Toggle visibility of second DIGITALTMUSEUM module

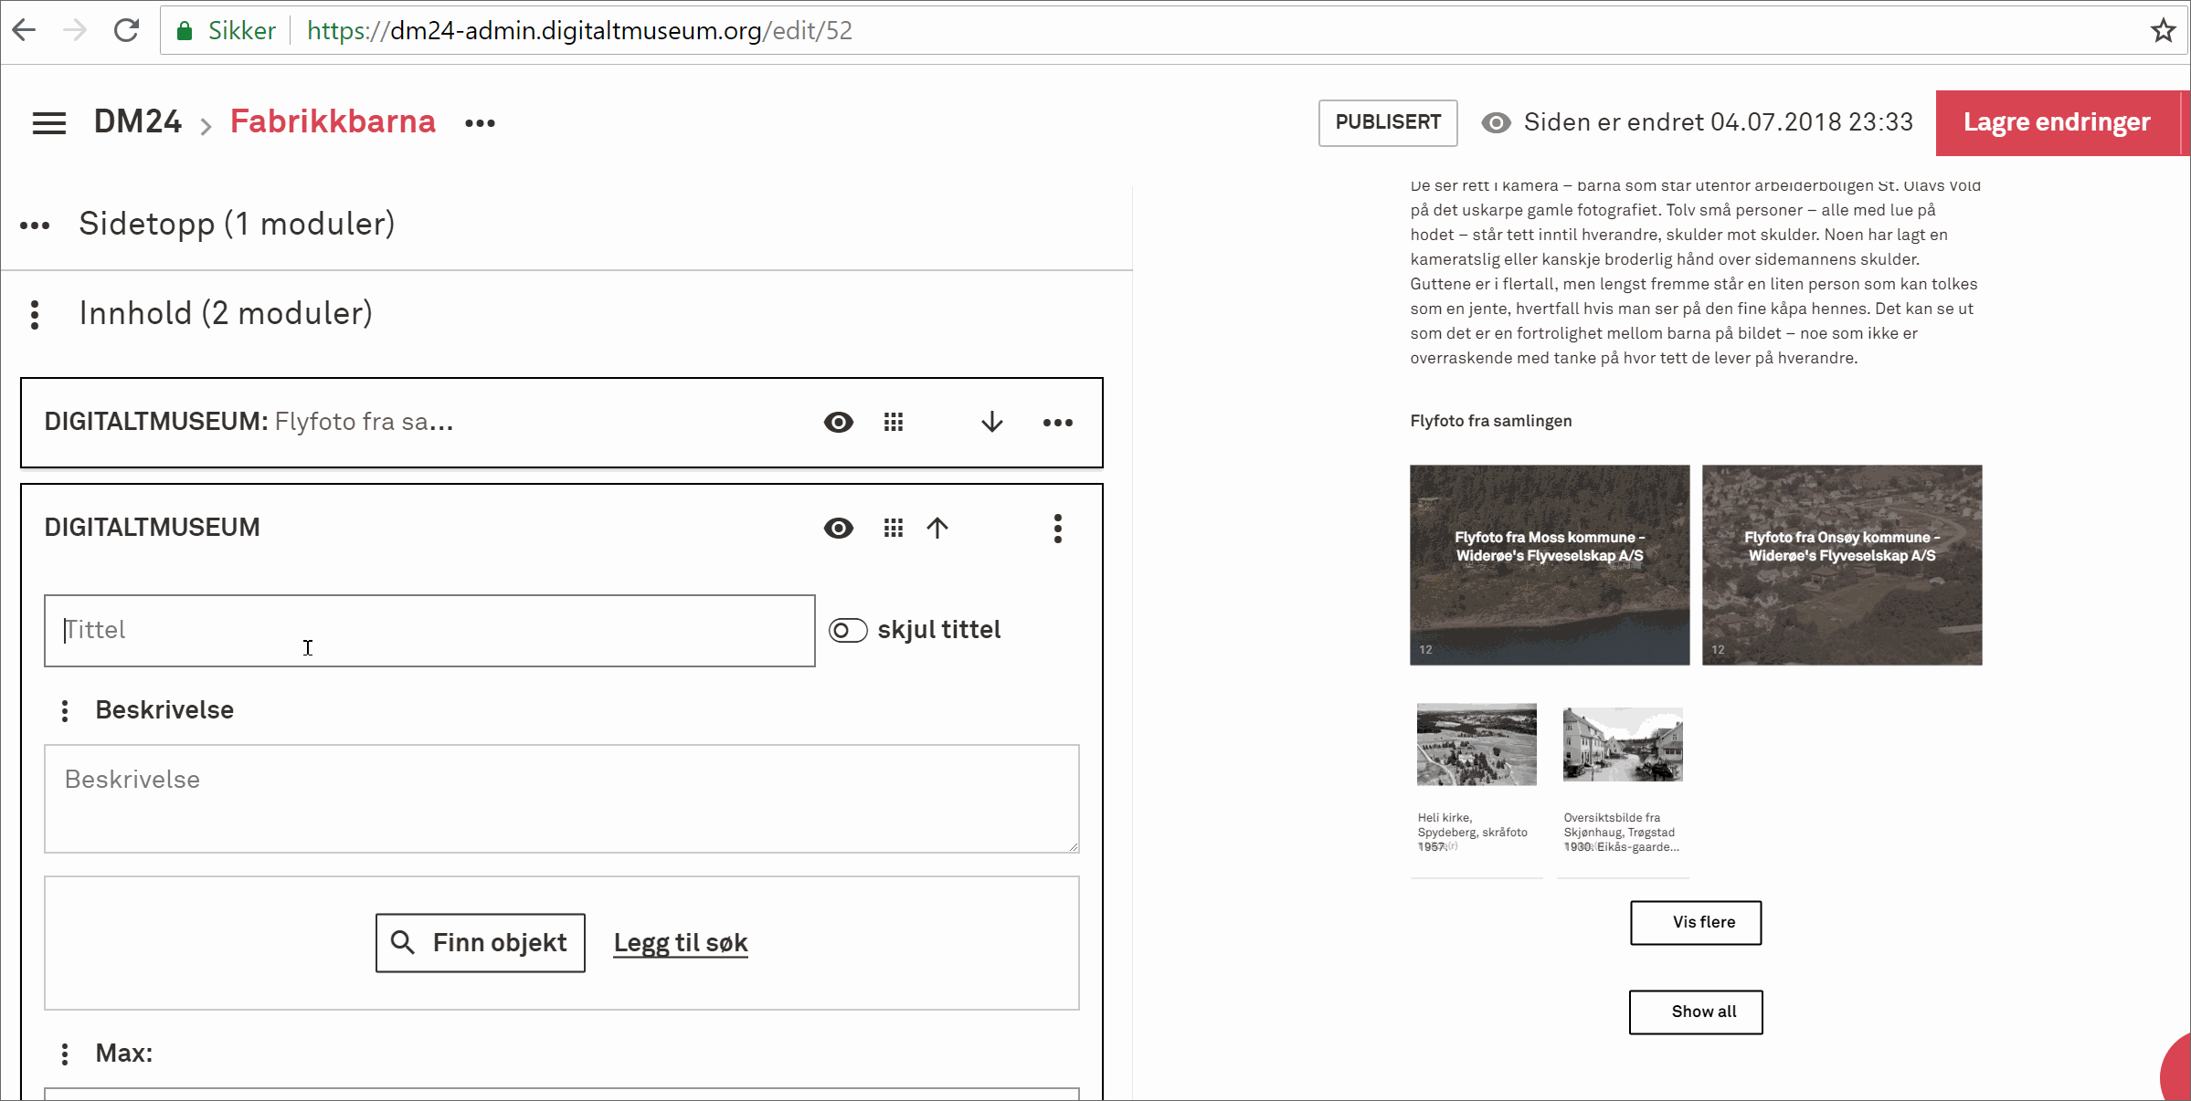[x=838, y=529]
